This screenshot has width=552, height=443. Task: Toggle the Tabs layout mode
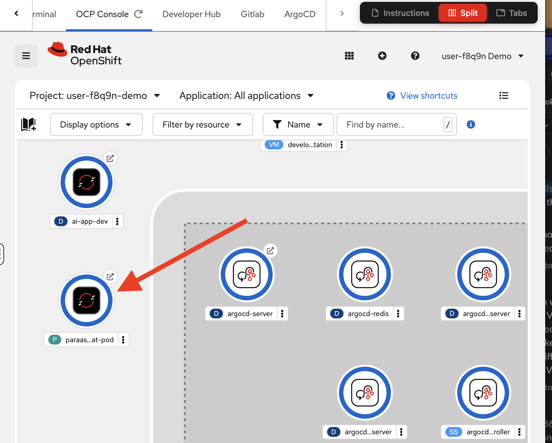click(512, 13)
